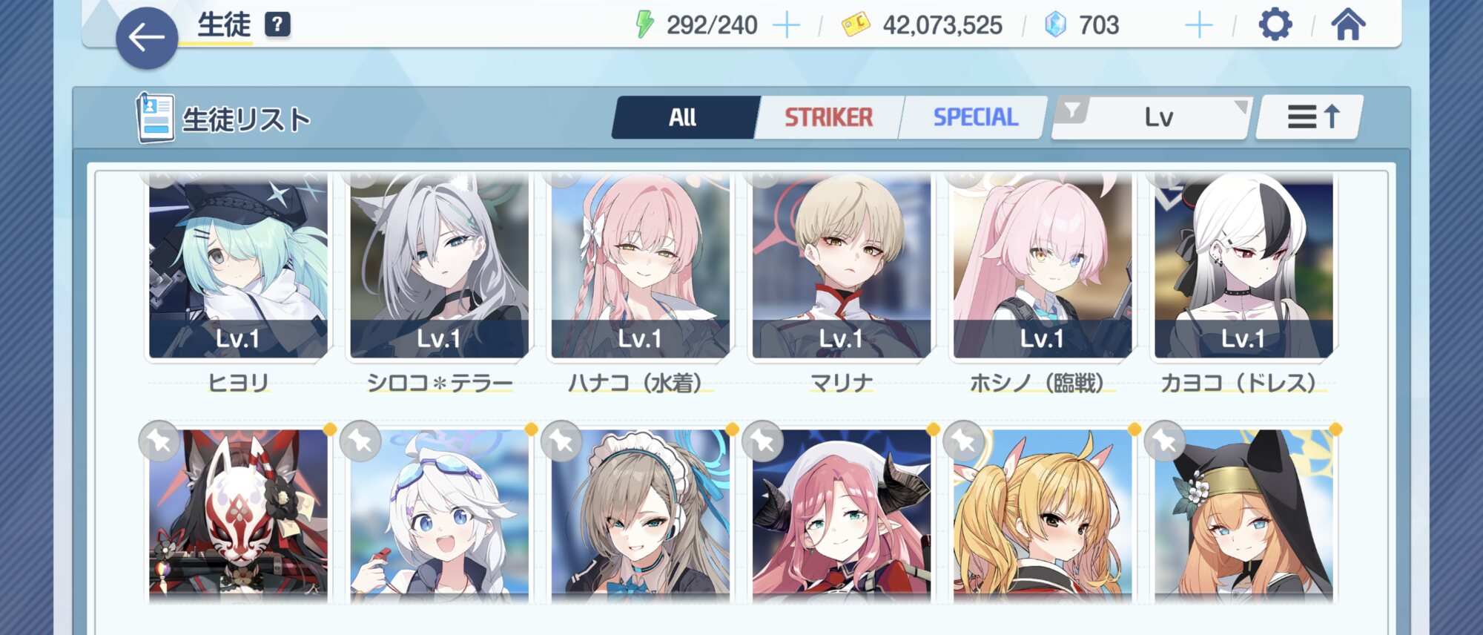Open the help question mark icon
1483x635 pixels.
click(277, 24)
